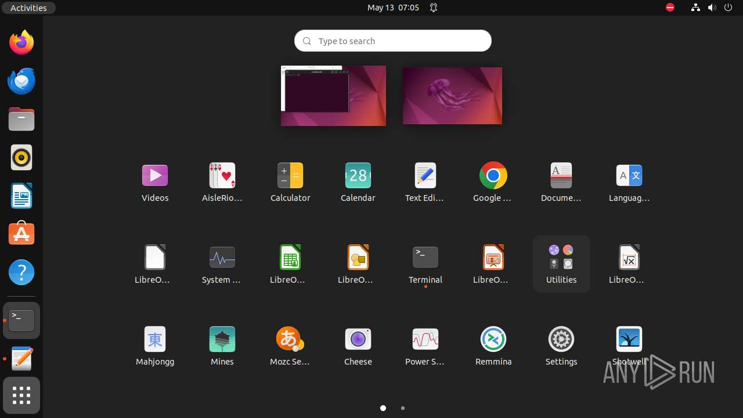Open Thunderbird Mail from the dock
Viewport: 743px width, 418px height.
(x=21, y=81)
